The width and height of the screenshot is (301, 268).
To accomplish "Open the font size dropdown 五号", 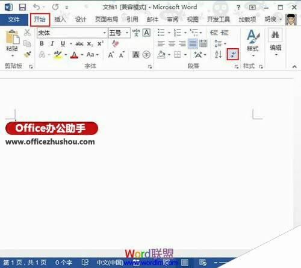I will coord(119,33).
